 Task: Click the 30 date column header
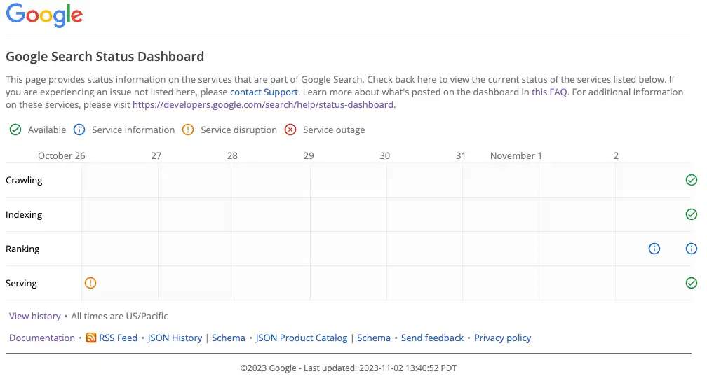pyautogui.click(x=384, y=155)
